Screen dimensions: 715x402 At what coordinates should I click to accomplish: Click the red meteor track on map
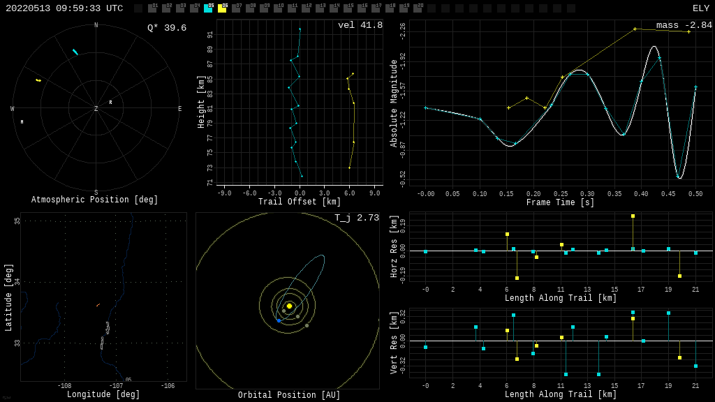98,305
